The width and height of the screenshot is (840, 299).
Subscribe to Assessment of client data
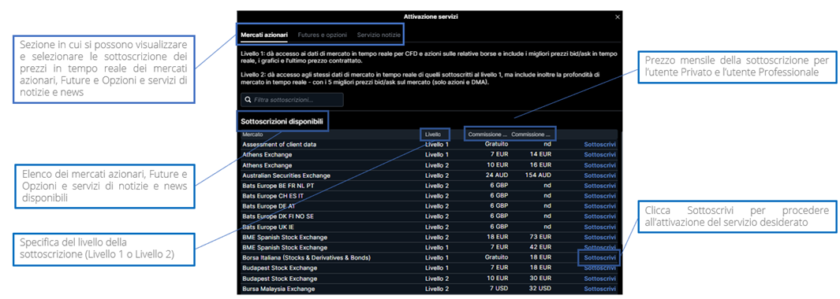[x=600, y=145]
